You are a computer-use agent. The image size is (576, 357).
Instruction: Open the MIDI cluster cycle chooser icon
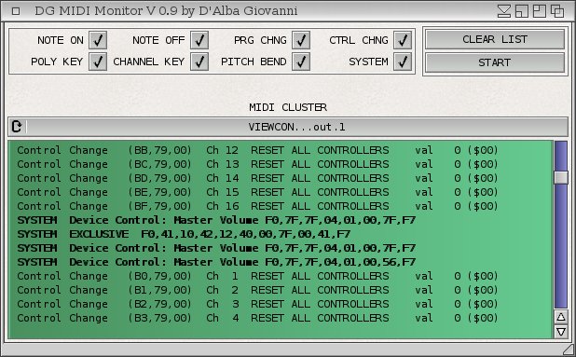click(x=17, y=127)
